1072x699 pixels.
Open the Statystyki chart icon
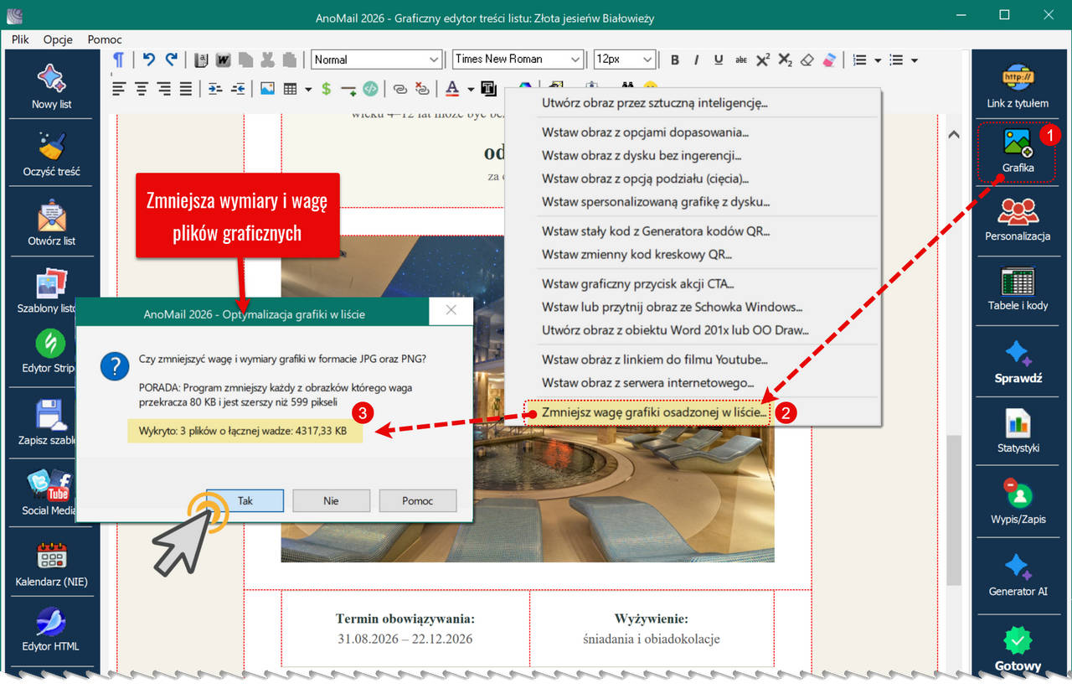pos(1018,423)
